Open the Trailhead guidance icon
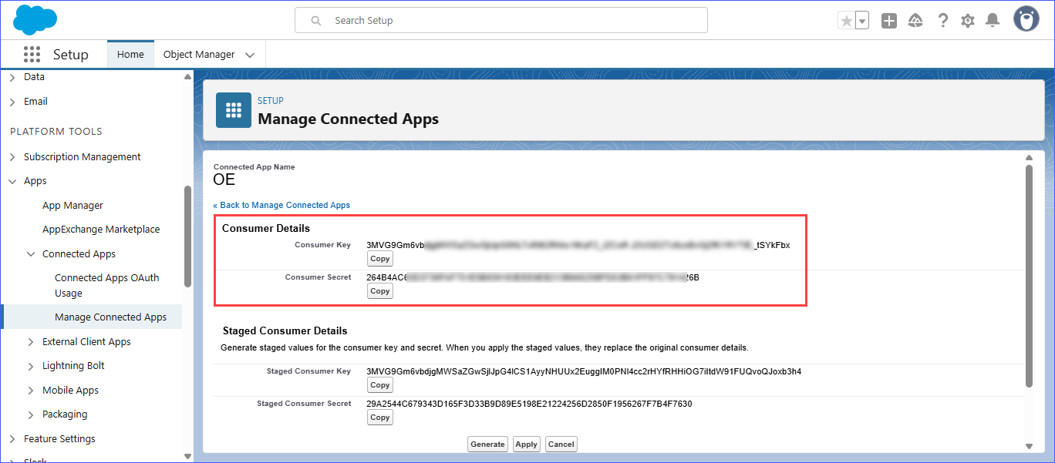This screenshot has height=463, width=1055. [x=915, y=21]
